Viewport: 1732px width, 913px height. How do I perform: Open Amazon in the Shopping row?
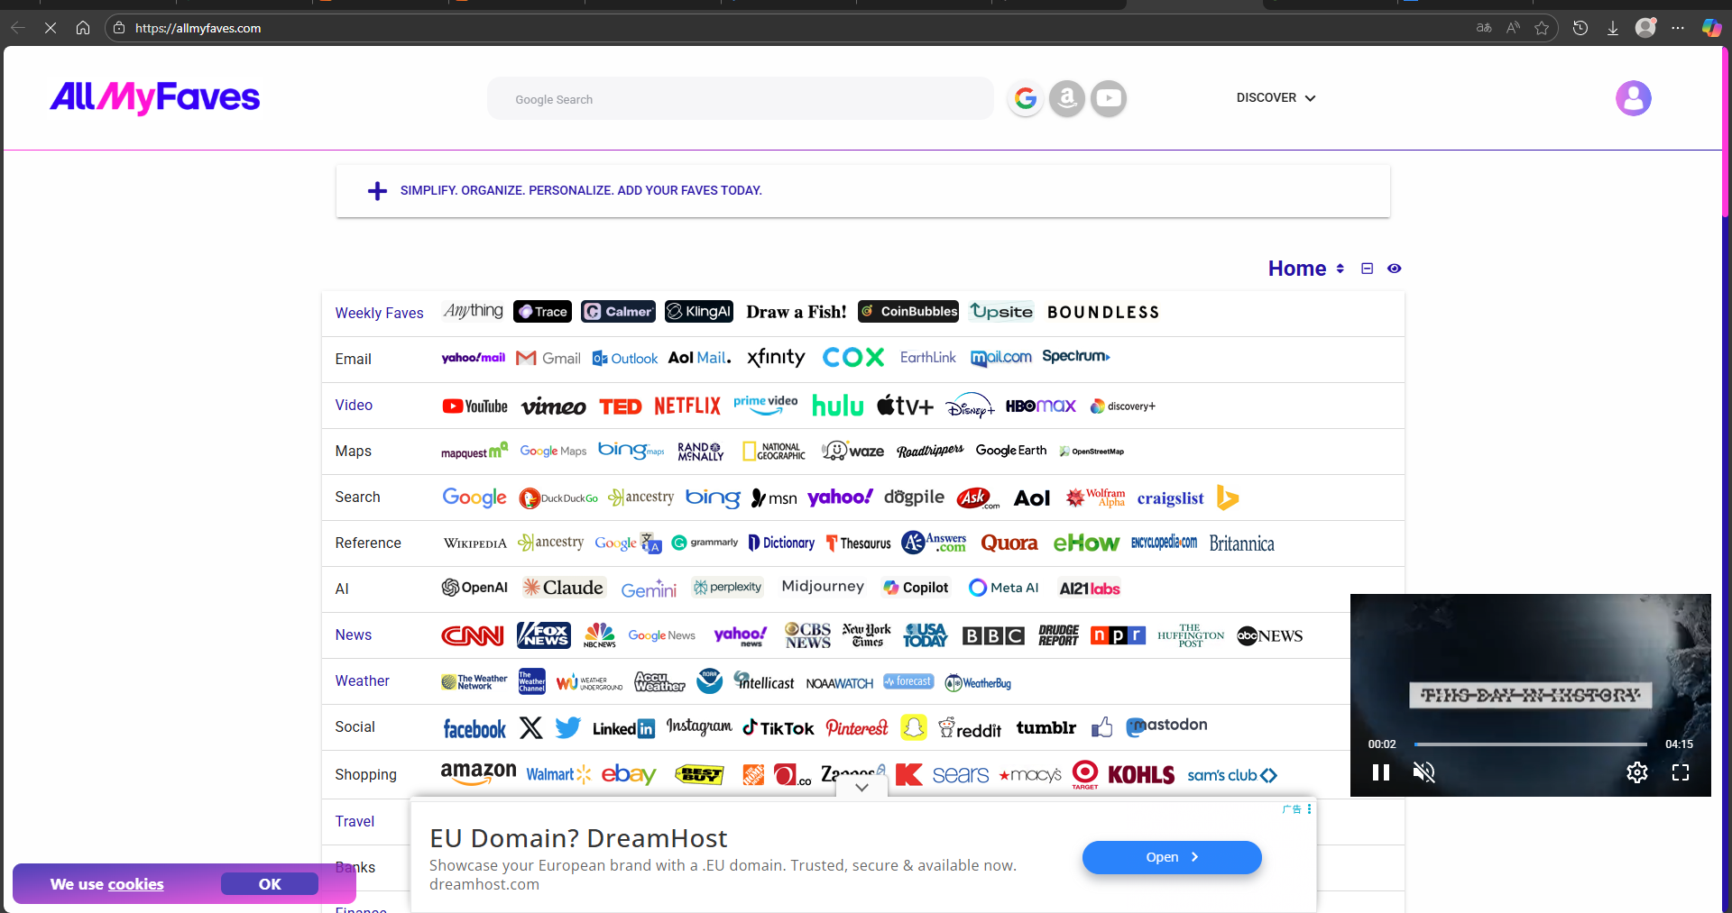[478, 773]
